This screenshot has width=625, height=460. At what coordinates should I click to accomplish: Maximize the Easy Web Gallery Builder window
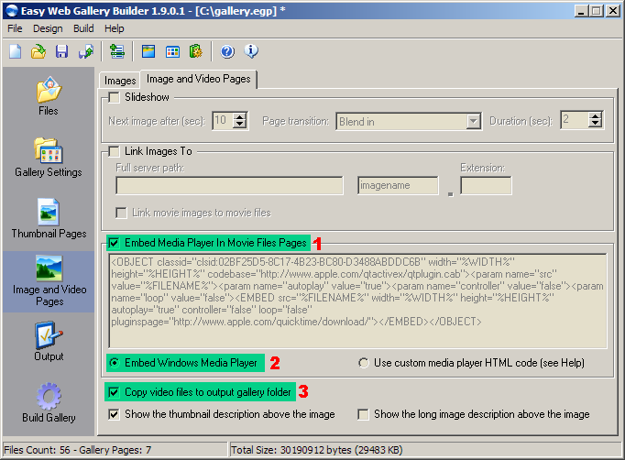coord(597,11)
